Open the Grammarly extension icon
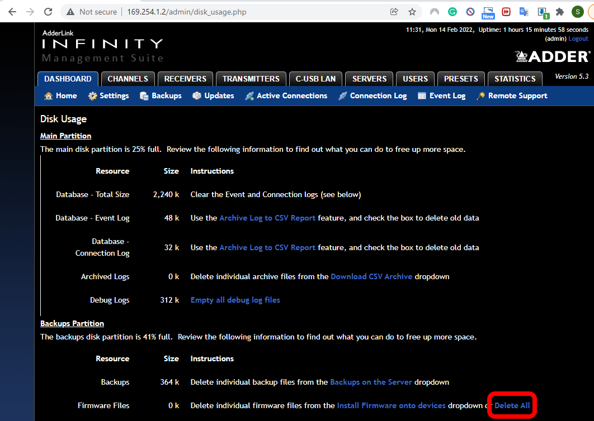594x421 pixels. [x=452, y=12]
